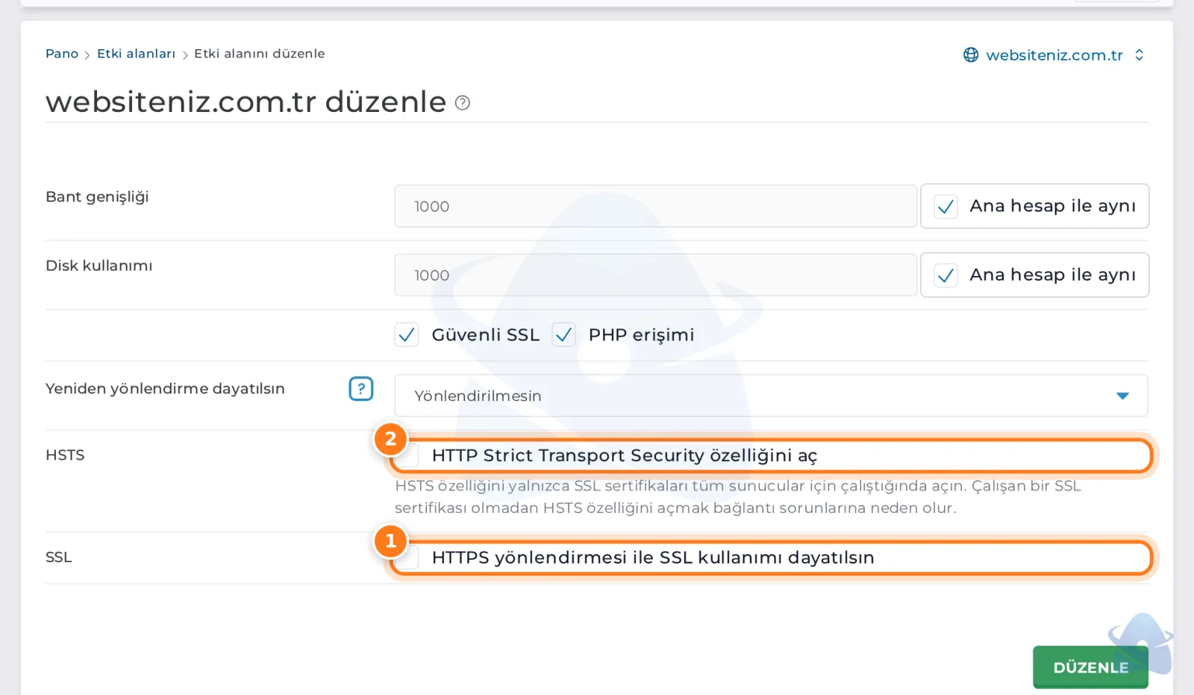Image resolution: width=1194 pixels, height=695 pixels.
Task: Click the HSTS row label
Action: pos(65,455)
